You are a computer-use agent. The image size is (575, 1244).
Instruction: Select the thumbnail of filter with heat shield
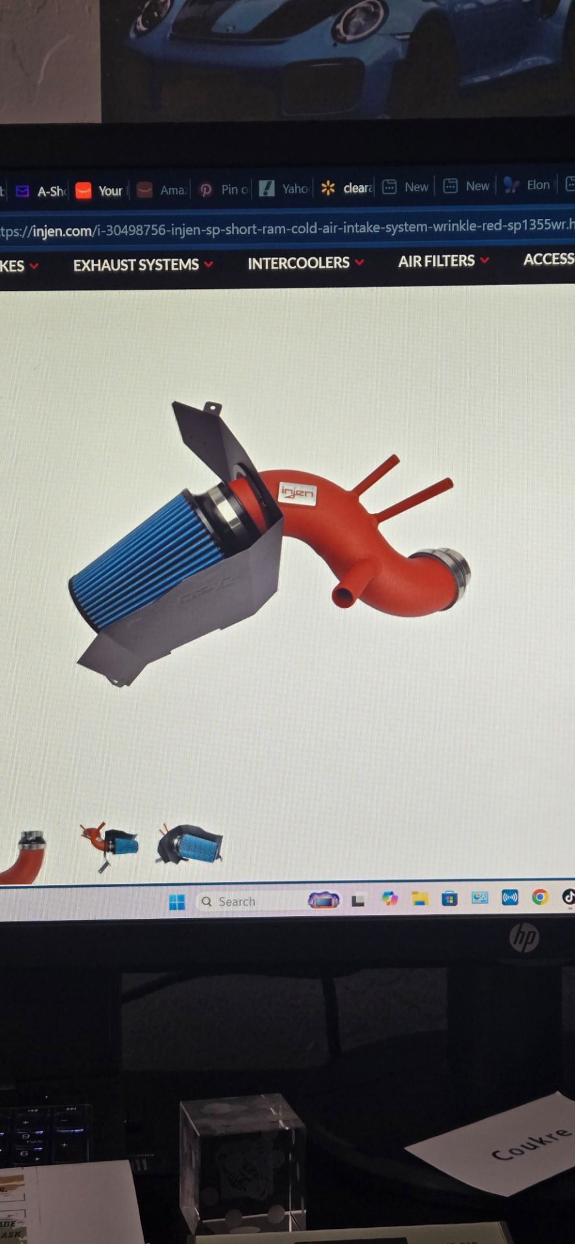coord(189,845)
